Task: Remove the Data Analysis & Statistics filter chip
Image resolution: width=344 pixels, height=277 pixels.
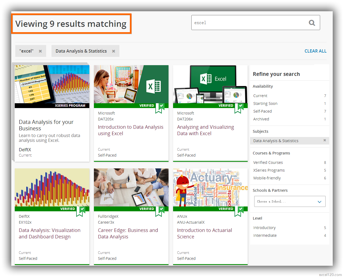Action: (x=114, y=51)
